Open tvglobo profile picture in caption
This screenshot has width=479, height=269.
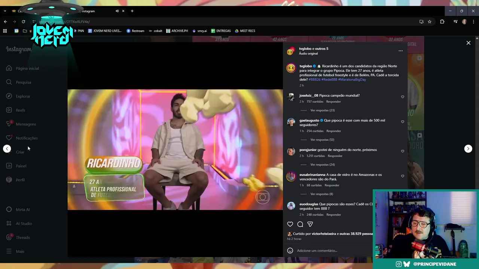click(x=291, y=68)
